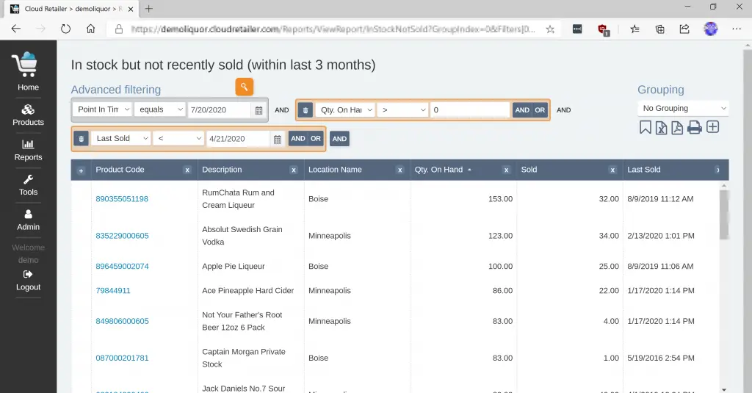Click AND in Qty. On Hand filter
Image resolution: width=752 pixels, height=393 pixels.
(522, 110)
